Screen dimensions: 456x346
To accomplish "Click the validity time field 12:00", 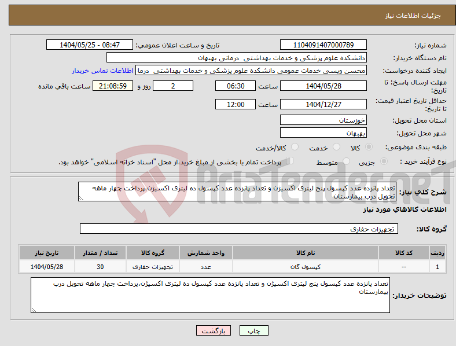I will [236, 104].
